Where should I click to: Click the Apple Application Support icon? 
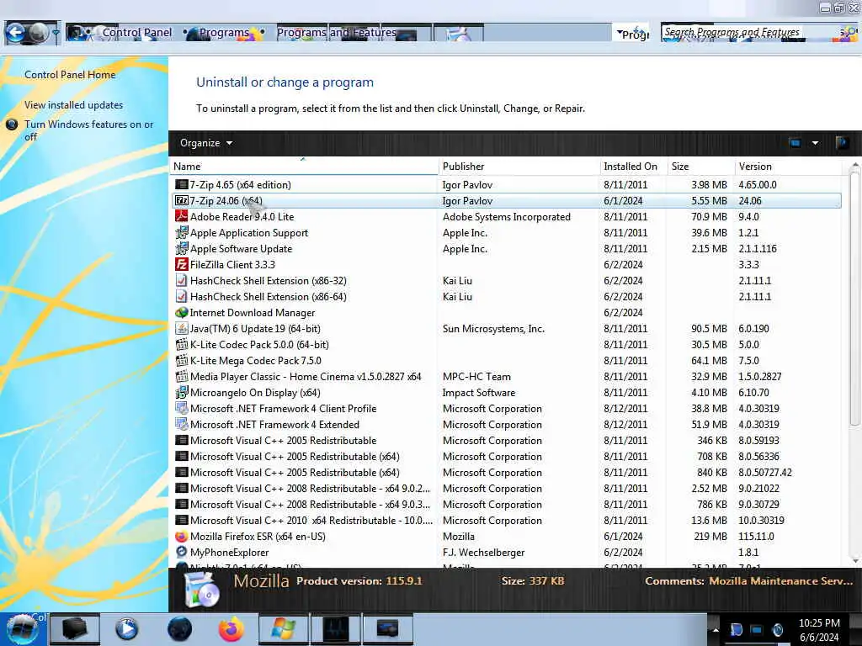point(181,232)
